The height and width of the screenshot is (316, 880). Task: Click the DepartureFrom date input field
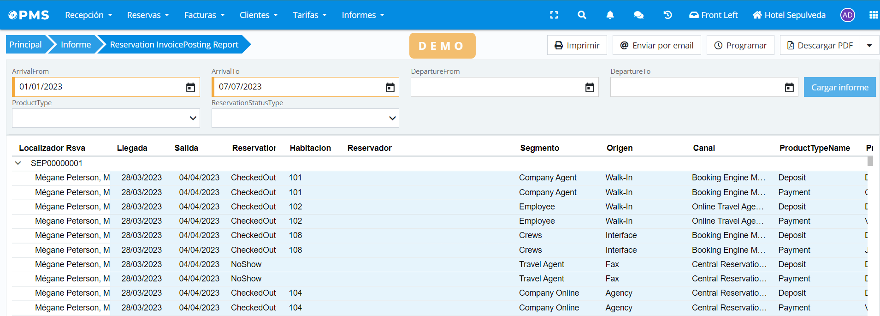pos(496,87)
